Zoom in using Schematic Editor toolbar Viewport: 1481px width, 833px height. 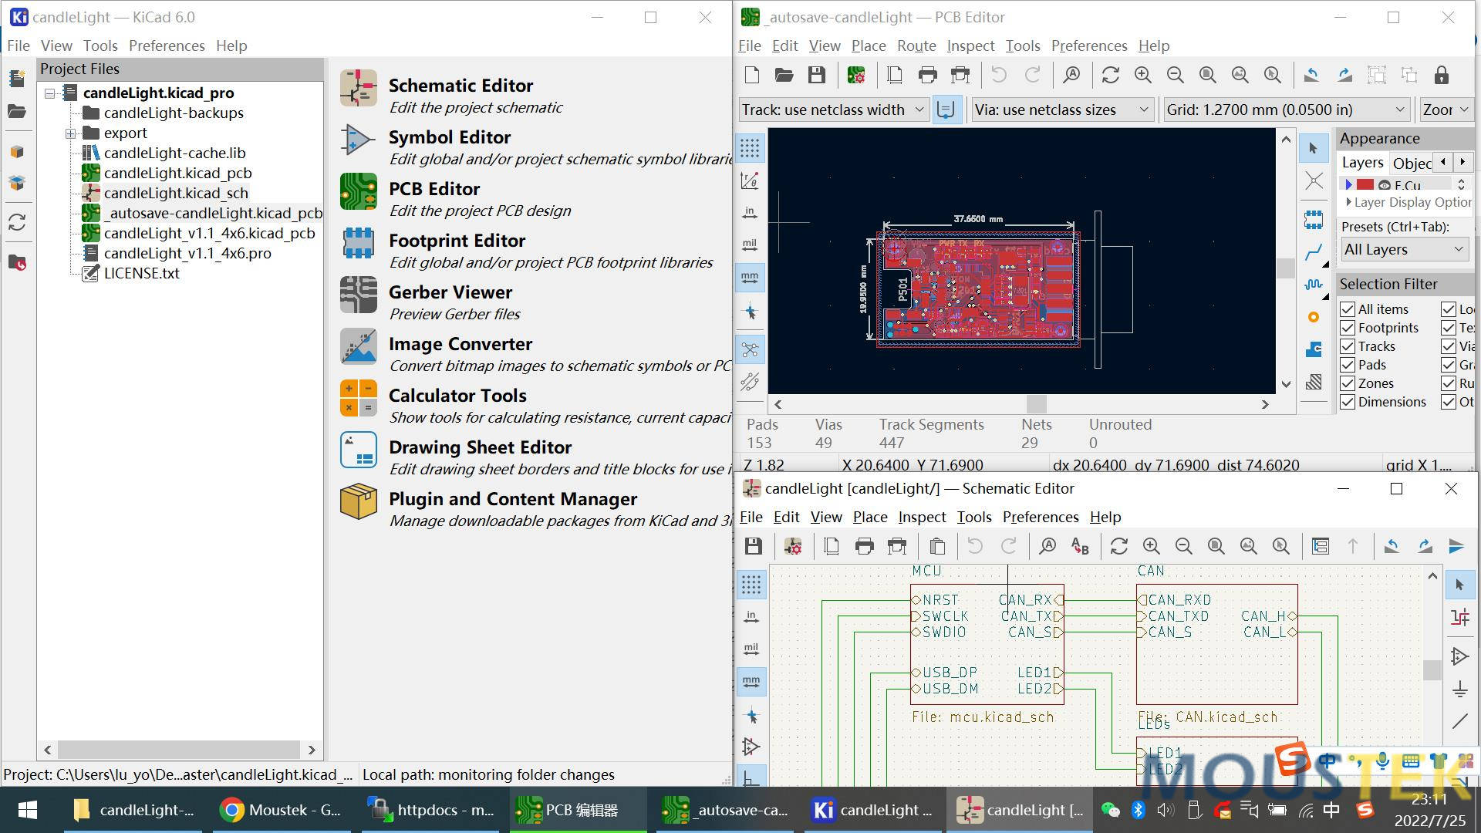point(1151,546)
